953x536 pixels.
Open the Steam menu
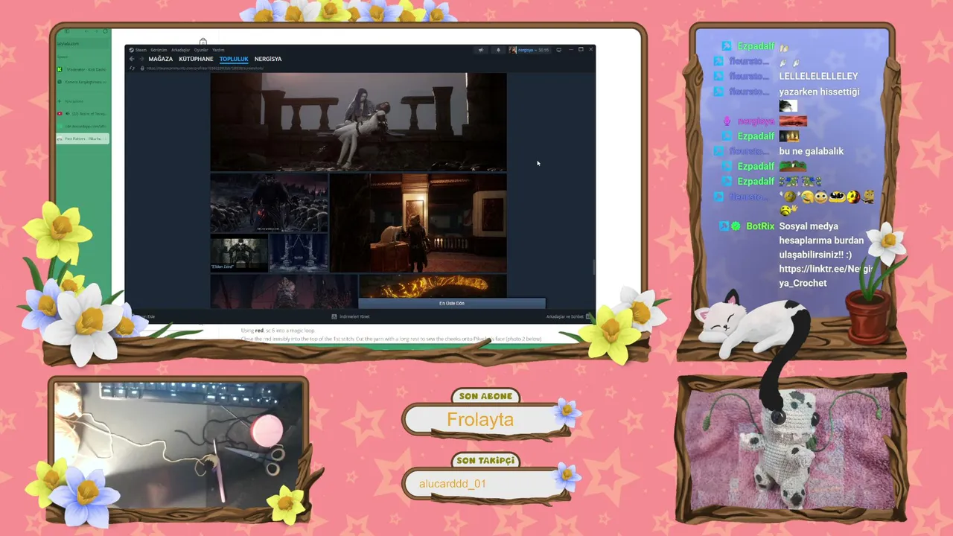pos(141,50)
